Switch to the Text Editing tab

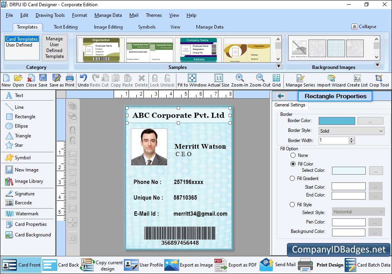(65, 27)
